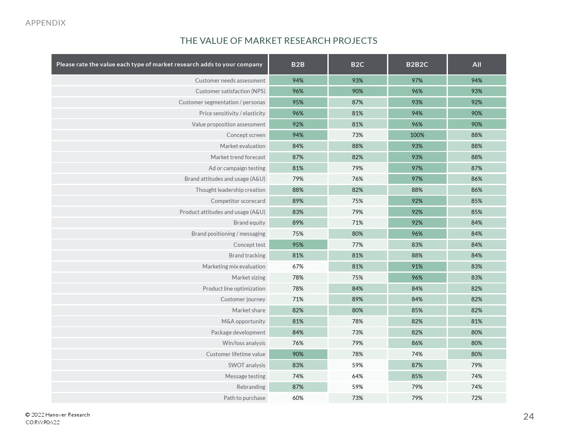This screenshot has width=562, height=434.
Task: Select the Marketing mix evaluation B2B 67% cell
Action: coord(298,267)
